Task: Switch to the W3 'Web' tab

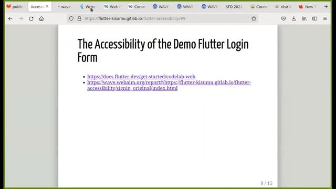Action: 113,7
